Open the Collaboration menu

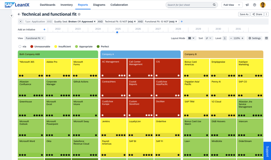coord(119,5)
